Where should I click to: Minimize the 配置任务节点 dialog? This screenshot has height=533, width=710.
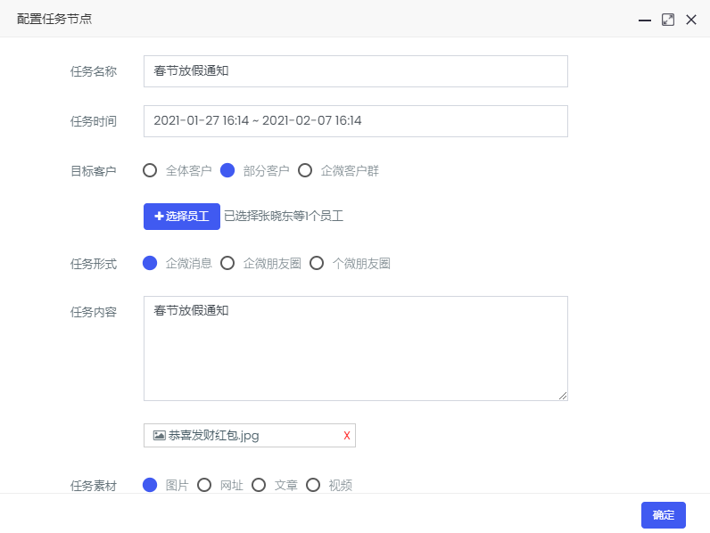point(644,20)
